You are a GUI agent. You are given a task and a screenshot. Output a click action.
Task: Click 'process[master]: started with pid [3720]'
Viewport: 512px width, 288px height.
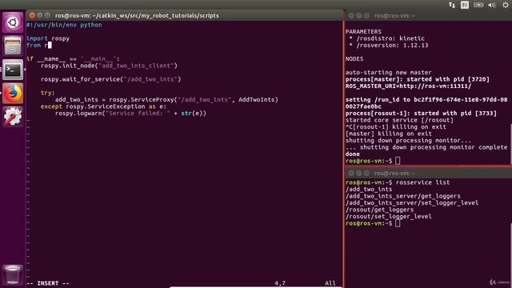coord(418,79)
